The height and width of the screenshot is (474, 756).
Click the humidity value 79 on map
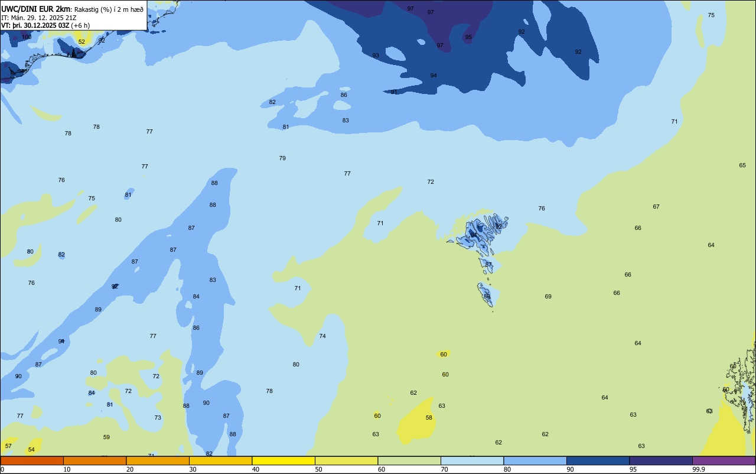(282, 158)
